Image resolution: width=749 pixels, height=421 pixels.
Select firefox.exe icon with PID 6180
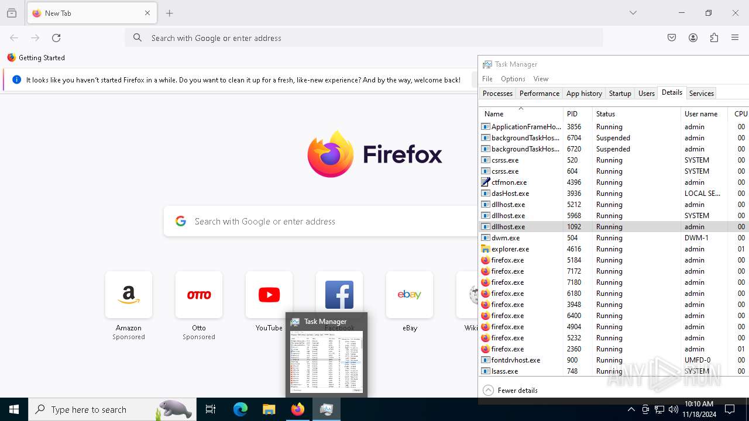[486, 293]
